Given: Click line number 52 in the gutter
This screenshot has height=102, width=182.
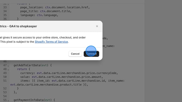Looking at the screenshot, I should tap(5, 88).
